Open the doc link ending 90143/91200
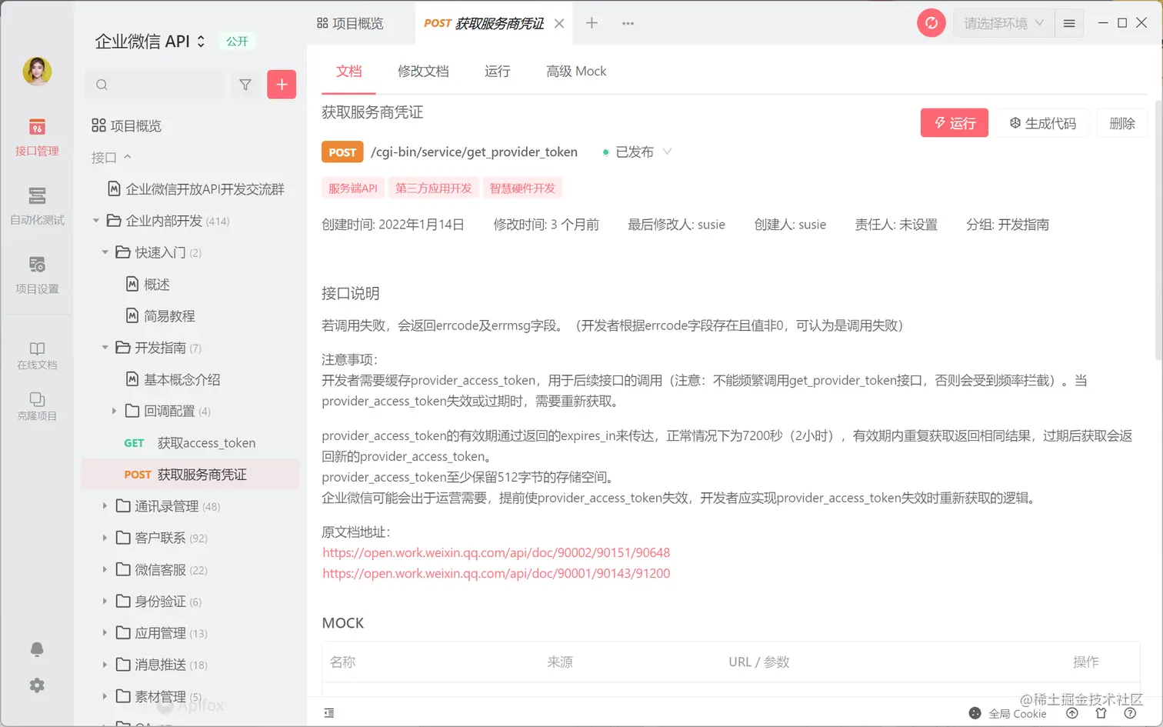The width and height of the screenshot is (1163, 727). 496,573
